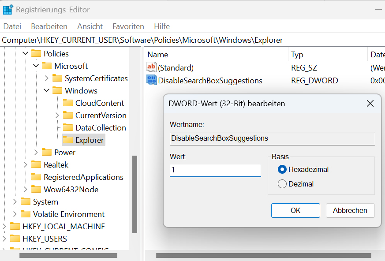The height and width of the screenshot is (261, 385).
Task: Click the values pane horizontal scrollbar
Action: [x=263, y=256]
